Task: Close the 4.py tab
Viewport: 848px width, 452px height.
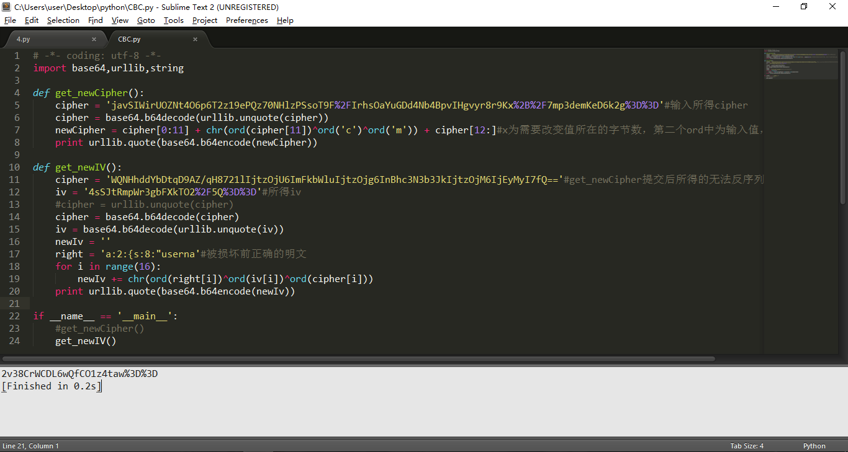Action: [94, 39]
